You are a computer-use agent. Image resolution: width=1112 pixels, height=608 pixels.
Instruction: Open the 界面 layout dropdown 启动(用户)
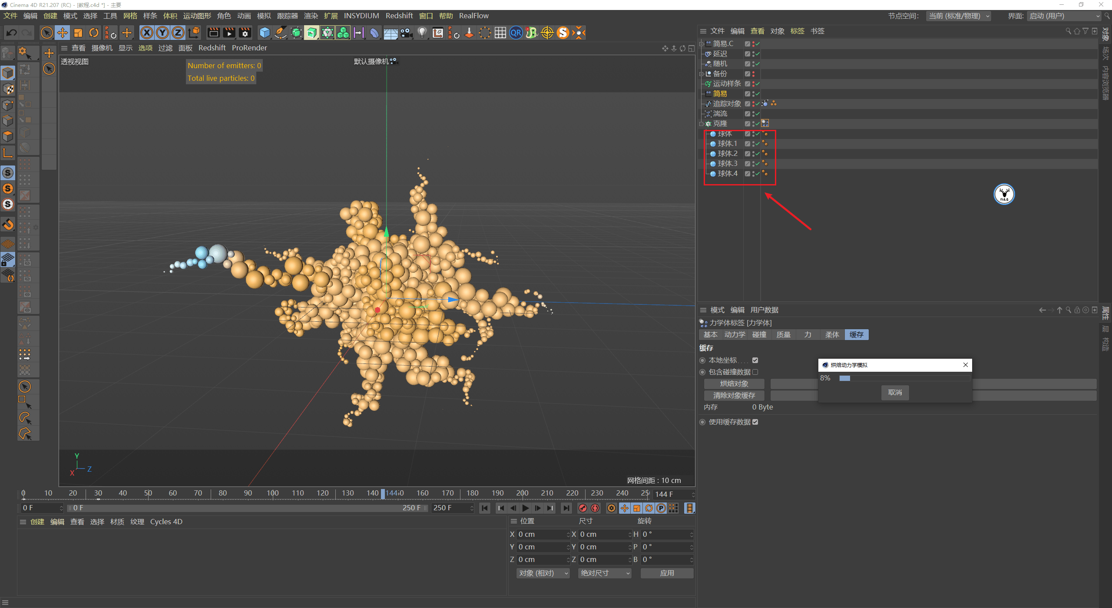pos(1063,16)
